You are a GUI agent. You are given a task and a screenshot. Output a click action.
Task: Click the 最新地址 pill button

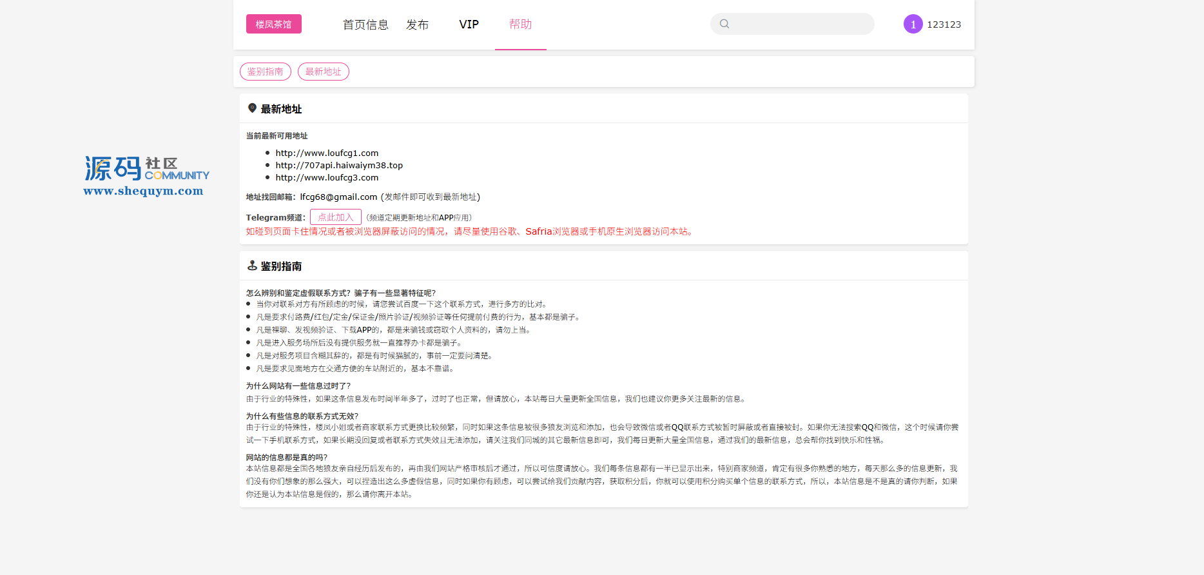click(x=323, y=72)
